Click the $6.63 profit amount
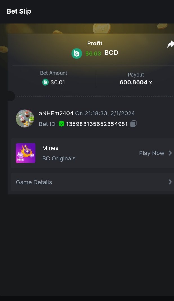Screen dimensions: 174x301 93,53
